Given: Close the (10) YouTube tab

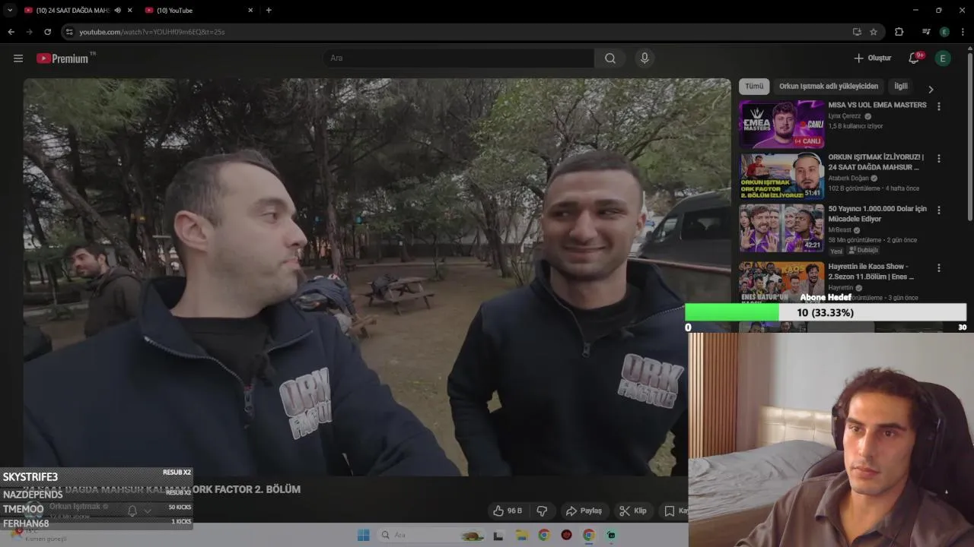Looking at the screenshot, I should pos(250,10).
